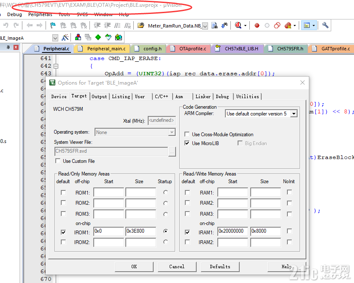Click the Find in Files folder icon
354x283 pixels.
141,25
